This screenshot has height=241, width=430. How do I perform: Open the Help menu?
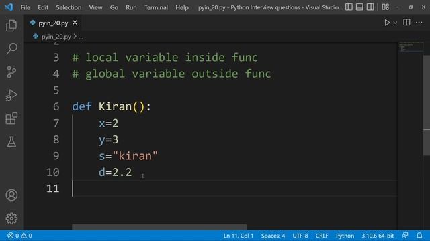182,7
